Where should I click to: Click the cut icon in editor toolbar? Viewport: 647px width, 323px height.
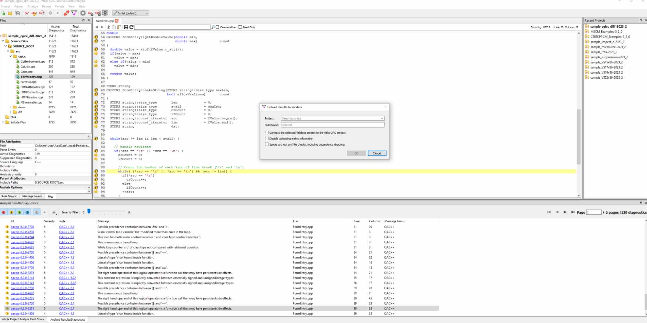click(108, 27)
